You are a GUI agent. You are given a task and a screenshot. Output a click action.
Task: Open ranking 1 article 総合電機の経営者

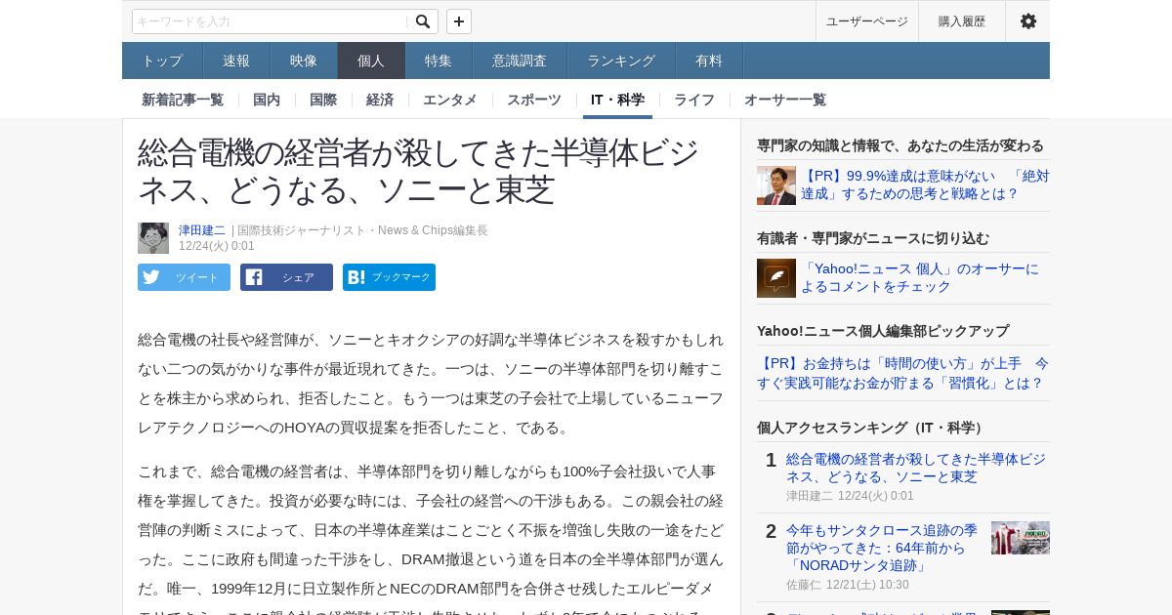[916, 468]
